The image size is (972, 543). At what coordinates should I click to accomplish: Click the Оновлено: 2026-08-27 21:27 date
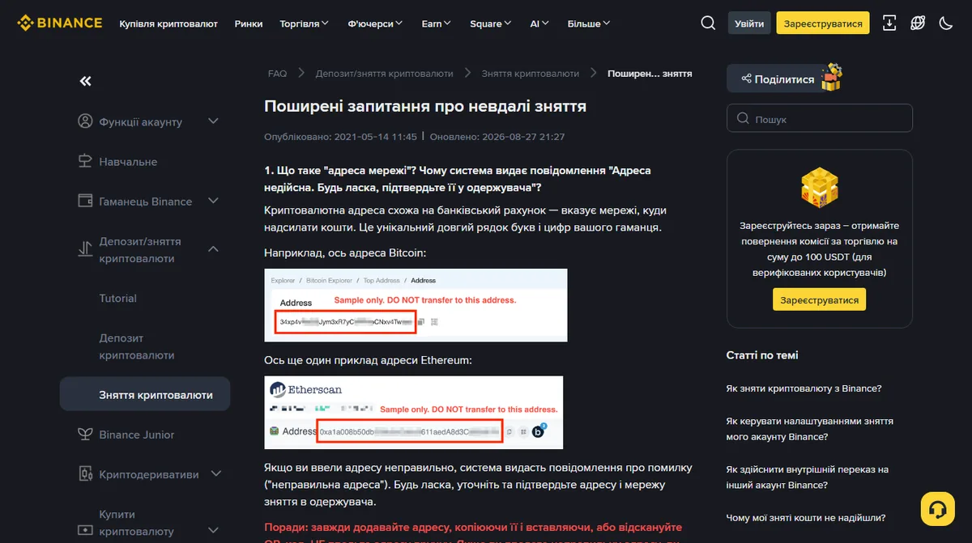click(x=497, y=137)
